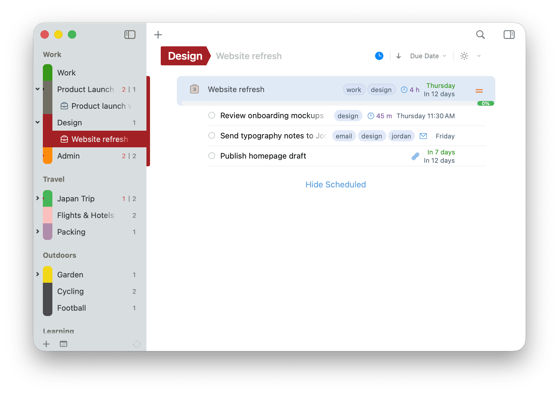559x395 pixels.
Task: Click the 4 h duration clock icon
Action: coord(404,90)
